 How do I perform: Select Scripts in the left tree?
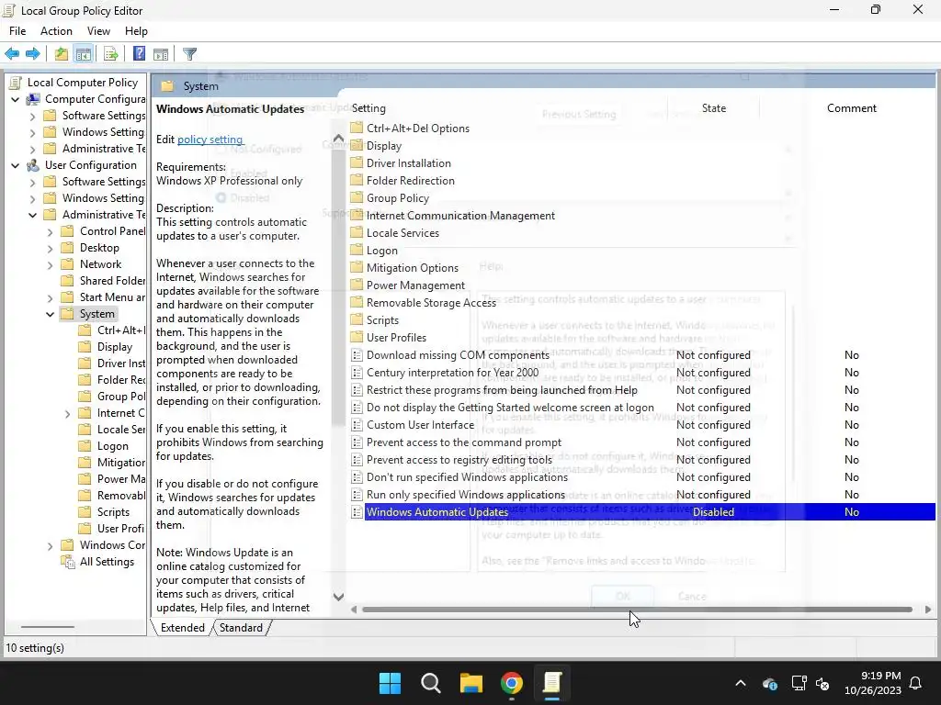pos(113,512)
